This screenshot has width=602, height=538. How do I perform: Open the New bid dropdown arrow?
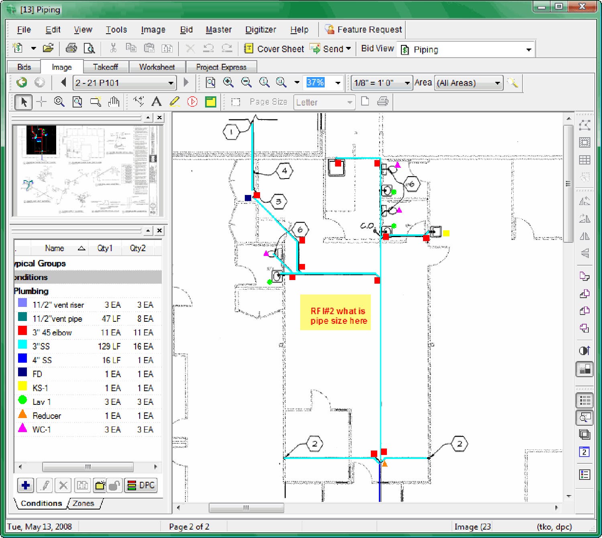[34, 49]
